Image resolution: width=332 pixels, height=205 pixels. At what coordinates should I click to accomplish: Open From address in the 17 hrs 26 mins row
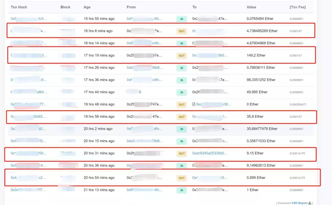tap(144, 68)
